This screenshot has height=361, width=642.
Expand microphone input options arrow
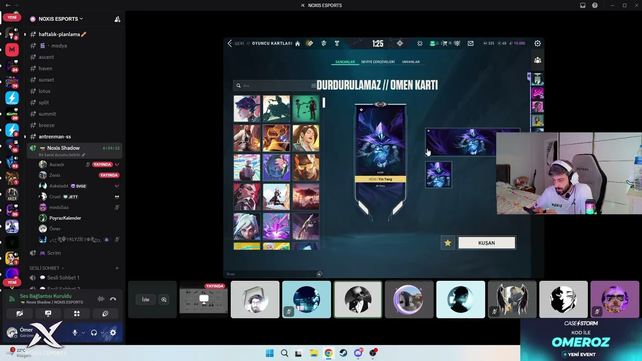83,332
